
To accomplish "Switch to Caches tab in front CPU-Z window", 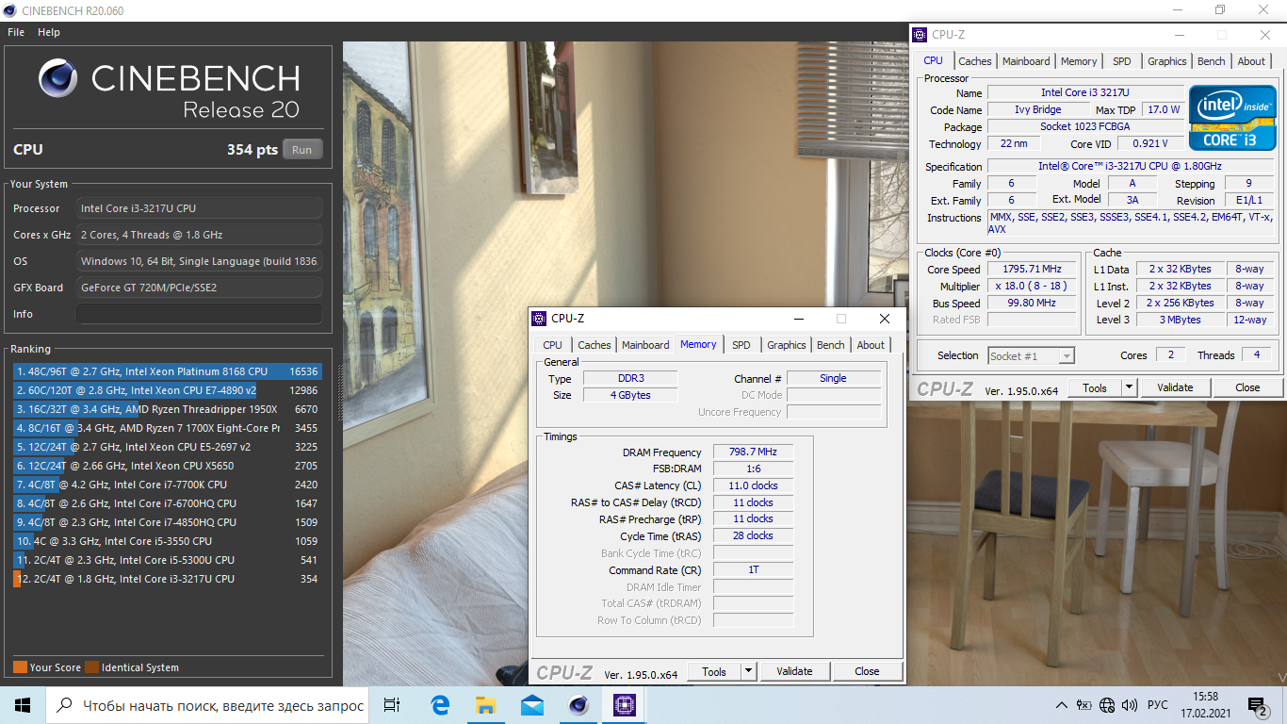I will click(x=594, y=345).
